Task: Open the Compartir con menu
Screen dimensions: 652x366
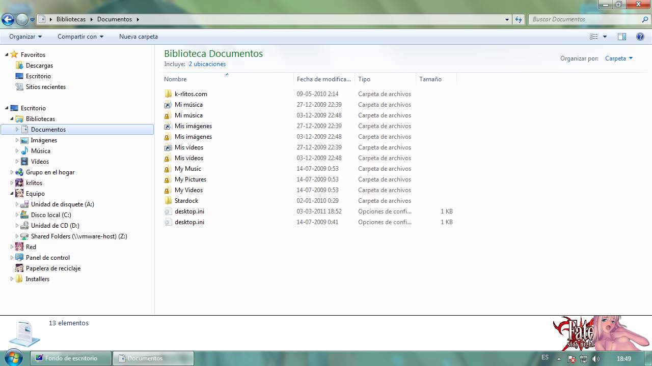Action: pyautogui.click(x=80, y=37)
